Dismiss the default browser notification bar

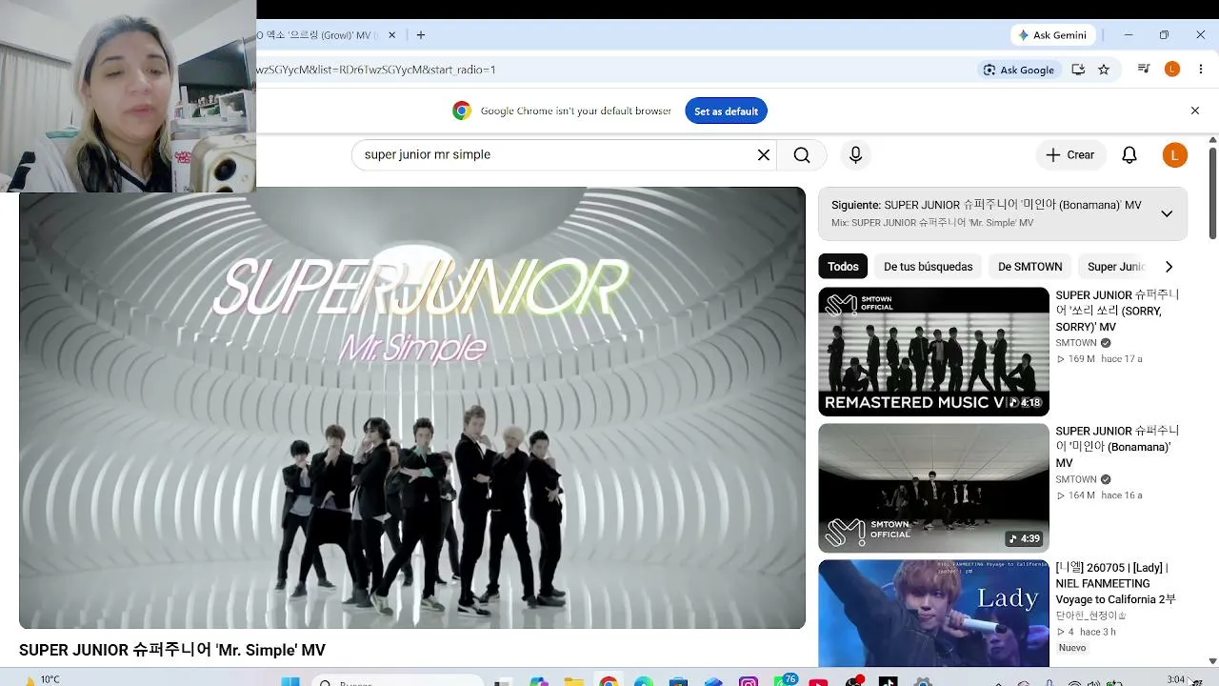pos(1195,111)
